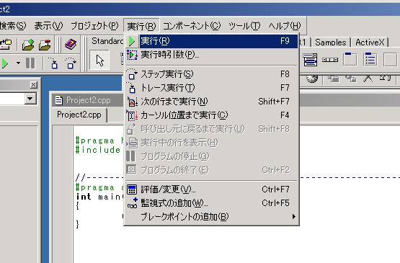
Task: Click the Pause toolbar icon
Action: 30,63
